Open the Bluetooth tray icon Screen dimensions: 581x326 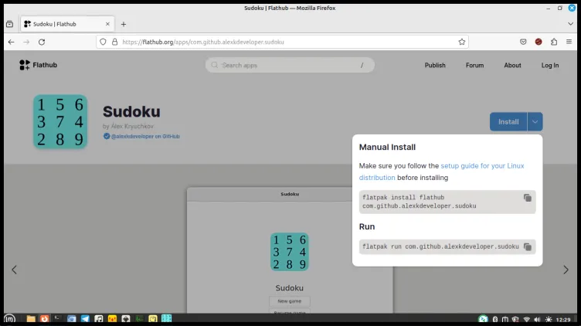[495, 319]
